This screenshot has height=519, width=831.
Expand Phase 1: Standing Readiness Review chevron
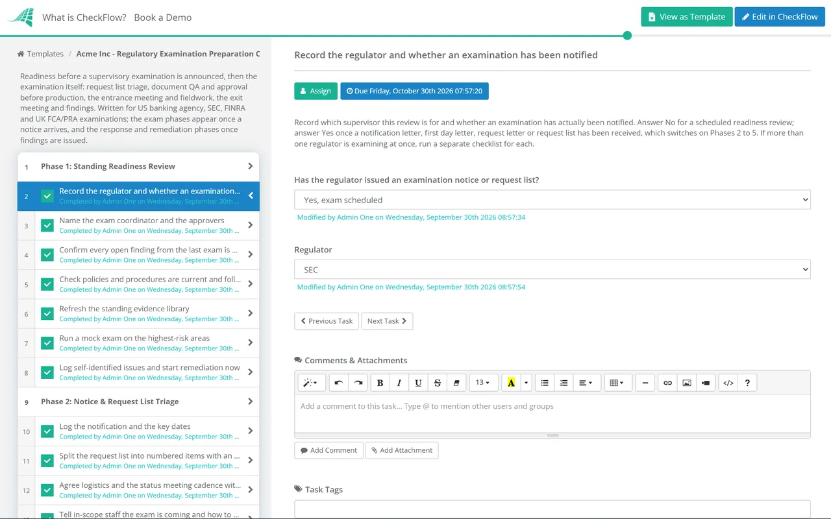coord(251,166)
